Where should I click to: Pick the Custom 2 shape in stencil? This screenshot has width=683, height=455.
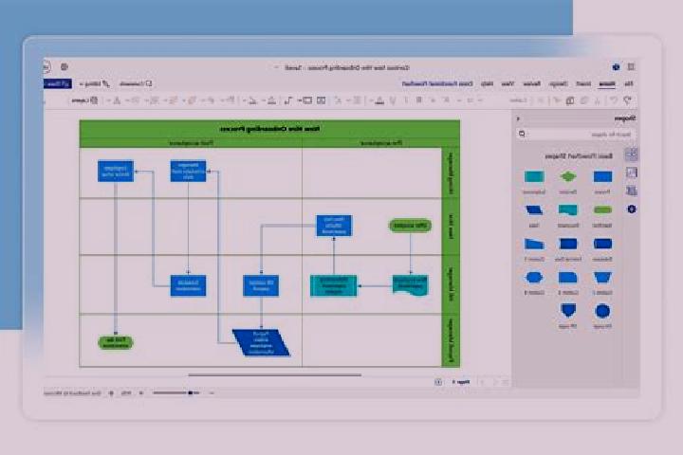[603, 278]
